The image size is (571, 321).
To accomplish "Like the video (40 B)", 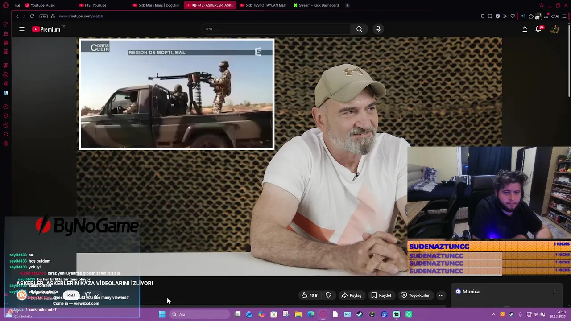I will (310, 295).
